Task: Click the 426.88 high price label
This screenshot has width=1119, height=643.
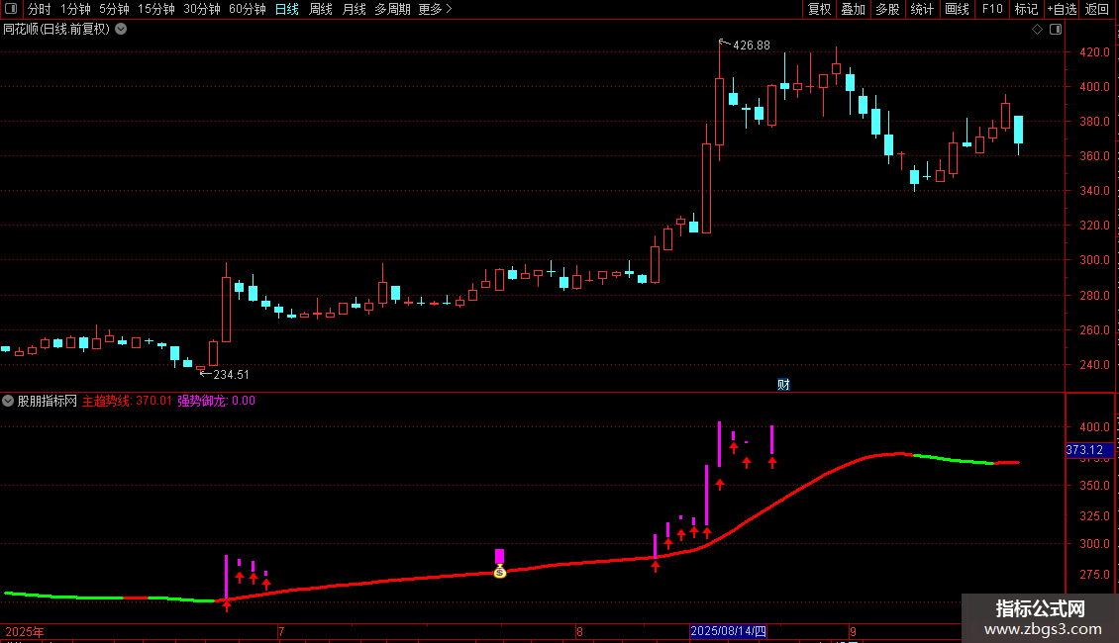Action: pyautogui.click(x=752, y=45)
